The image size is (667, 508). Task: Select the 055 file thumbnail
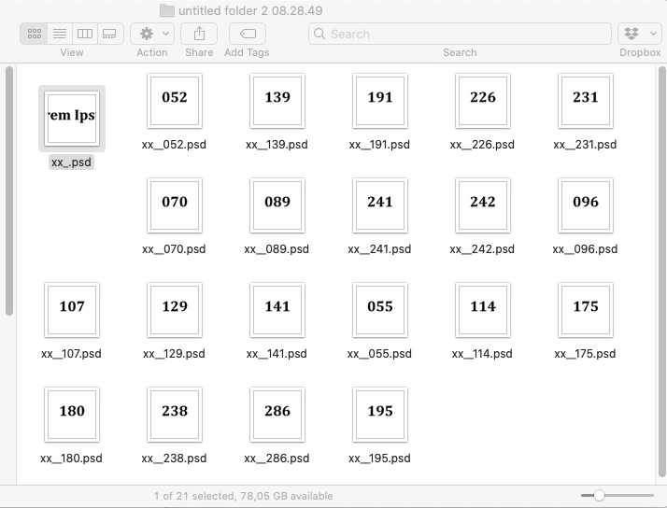(380, 310)
